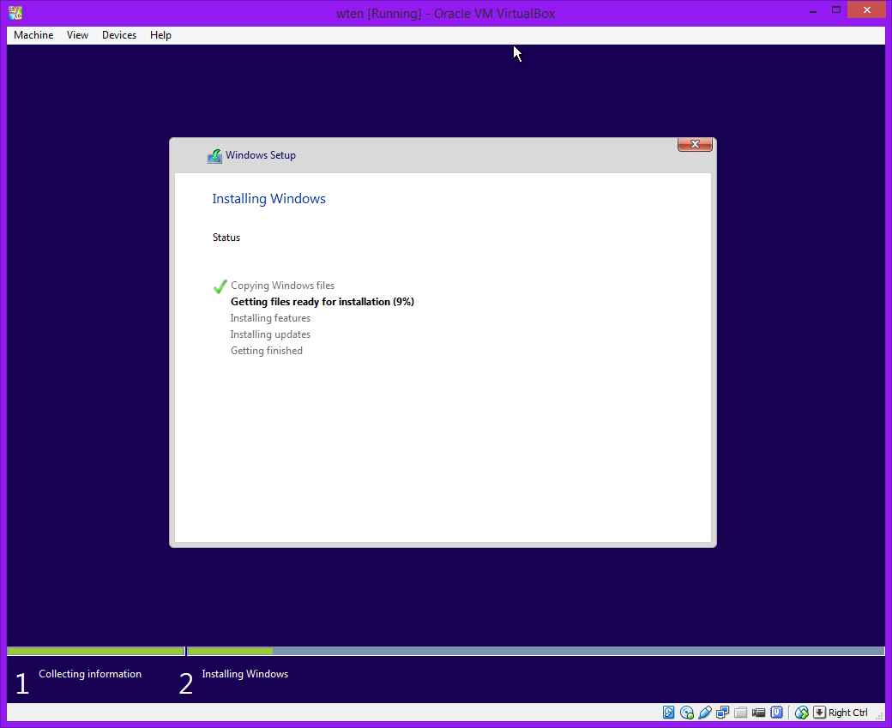Click the green installation progress bar

click(x=230, y=652)
